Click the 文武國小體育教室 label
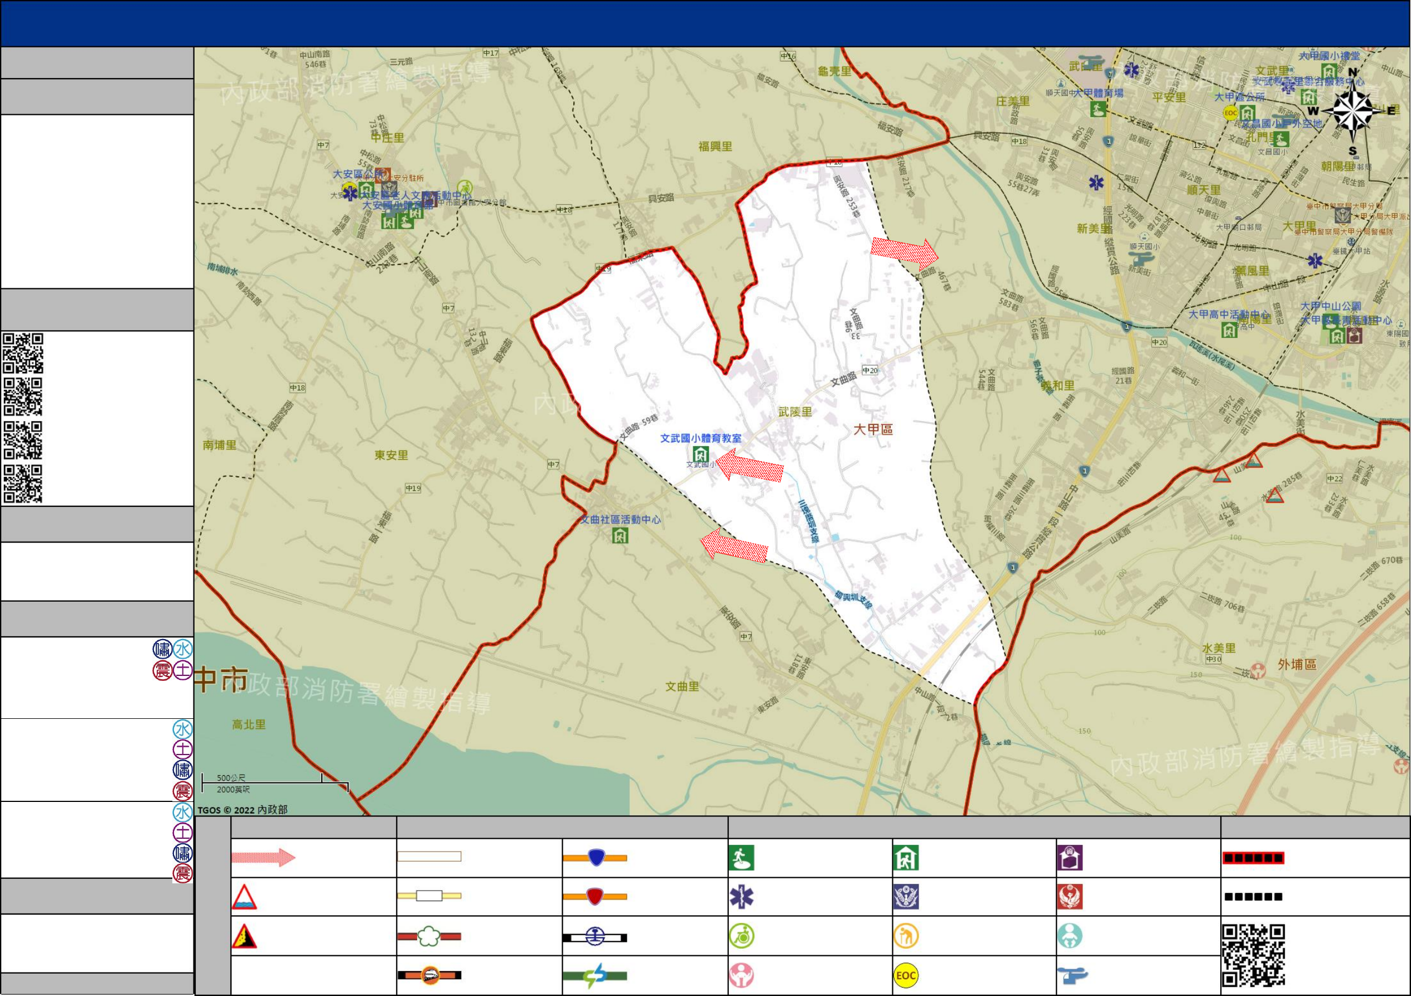The height and width of the screenshot is (996, 1411). pyautogui.click(x=700, y=438)
